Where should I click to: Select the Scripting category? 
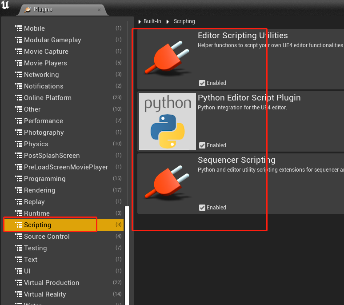[x=64, y=225]
